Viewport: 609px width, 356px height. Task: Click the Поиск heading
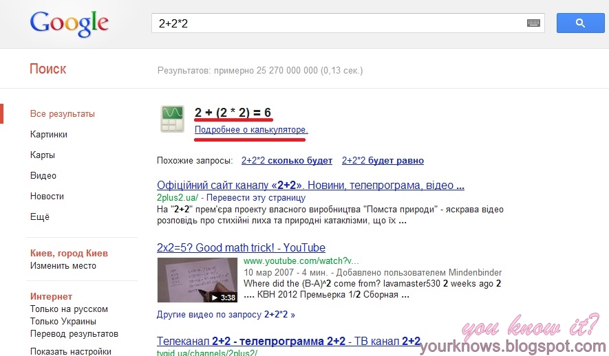pos(48,69)
